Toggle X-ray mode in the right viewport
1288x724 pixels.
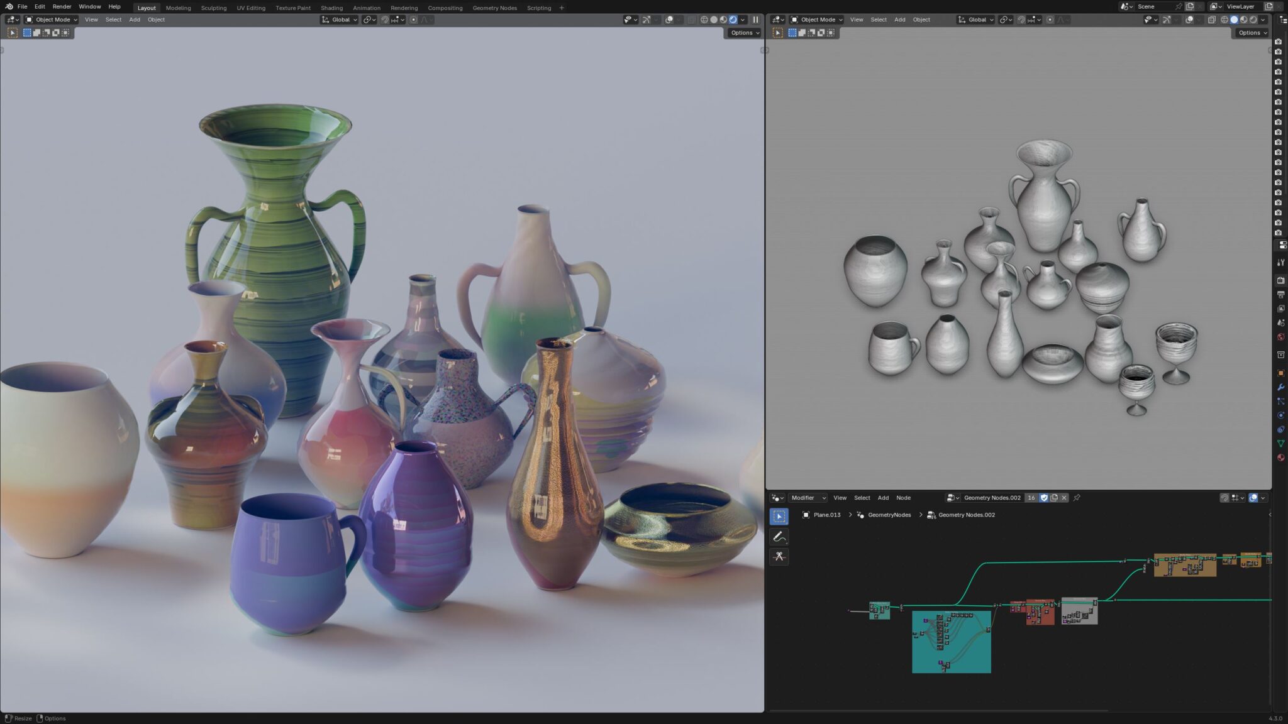[x=1212, y=19]
